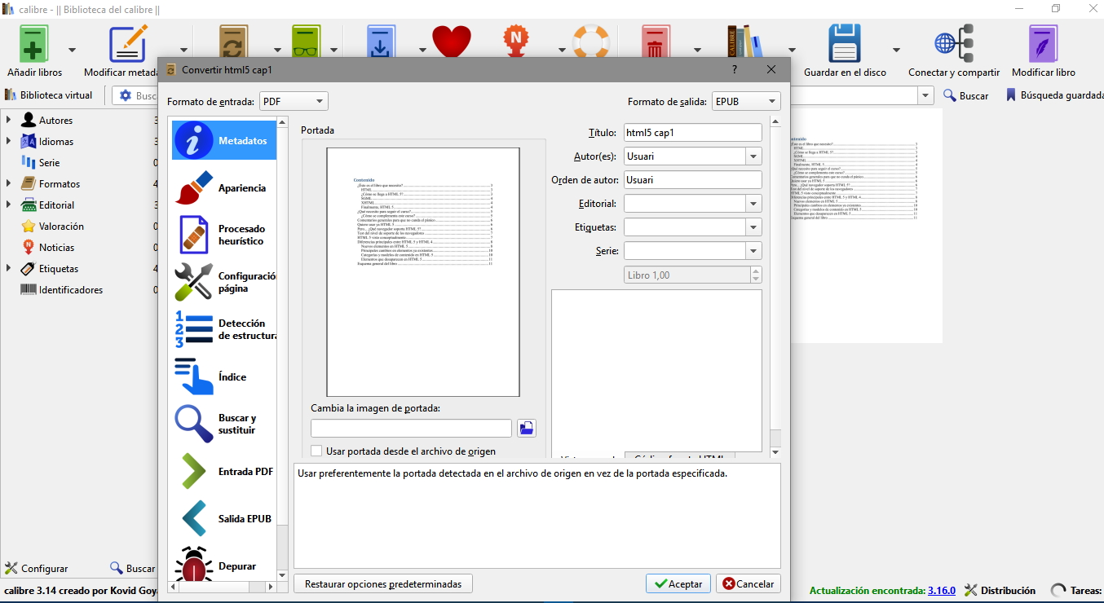1104x603 pixels.
Task: Click the Ayuda lifebuoy icon
Action: [591, 42]
